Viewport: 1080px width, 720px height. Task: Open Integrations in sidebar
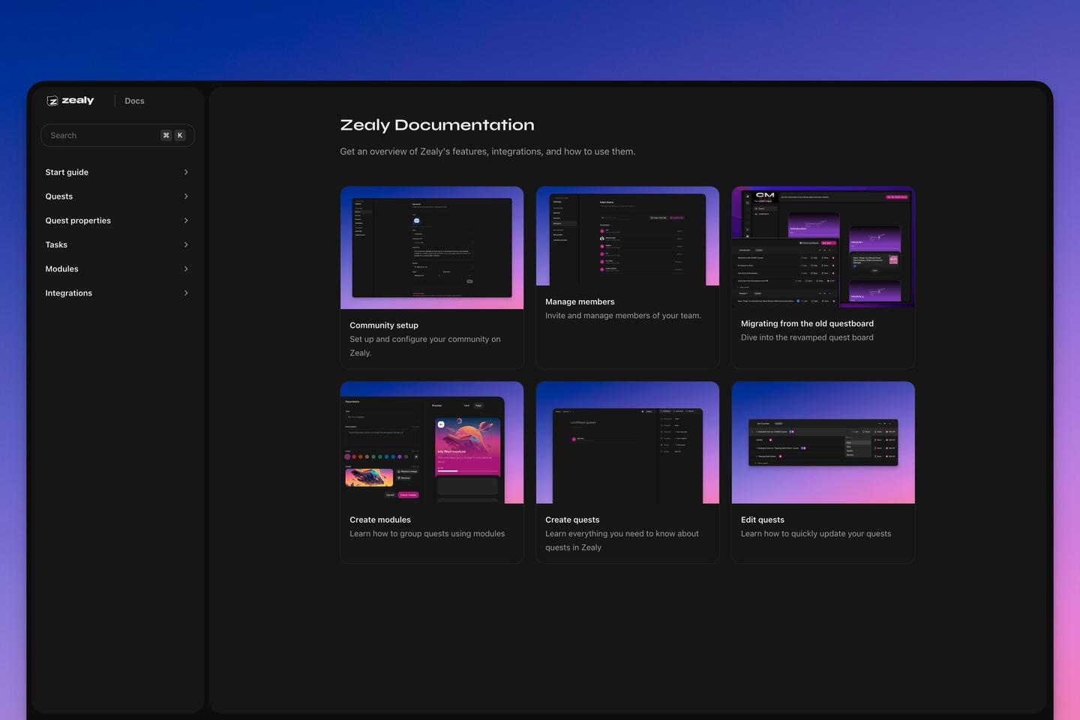(68, 293)
